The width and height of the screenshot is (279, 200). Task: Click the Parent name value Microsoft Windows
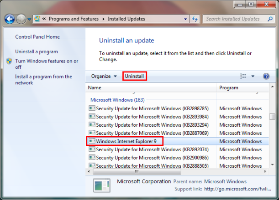coord(225,181)
